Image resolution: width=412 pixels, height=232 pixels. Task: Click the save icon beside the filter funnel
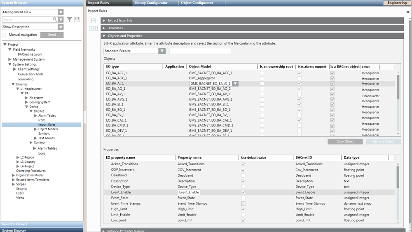(77, 19)
